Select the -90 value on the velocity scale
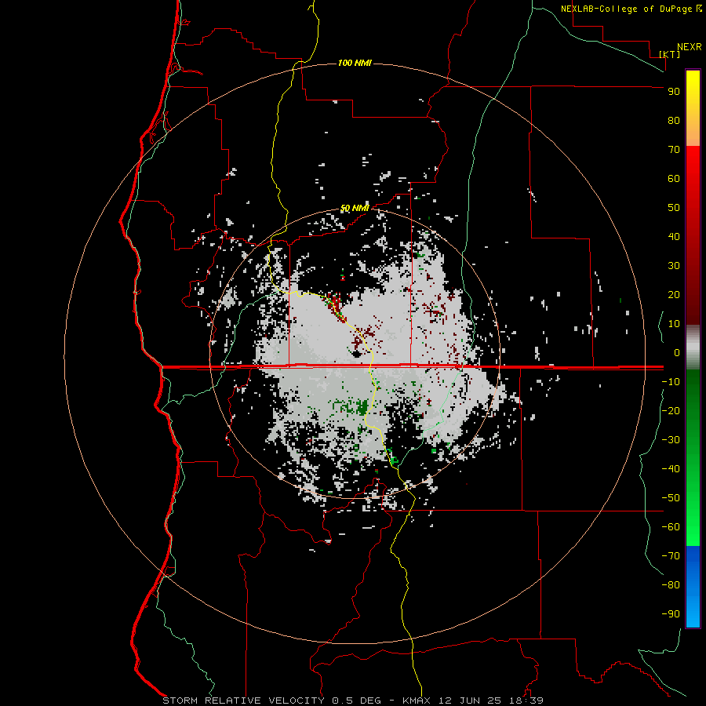The image size is (706, 706). [671, 613]
